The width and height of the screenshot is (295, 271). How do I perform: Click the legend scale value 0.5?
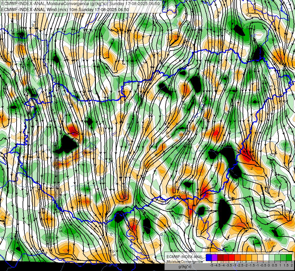[x=275, y=265]
